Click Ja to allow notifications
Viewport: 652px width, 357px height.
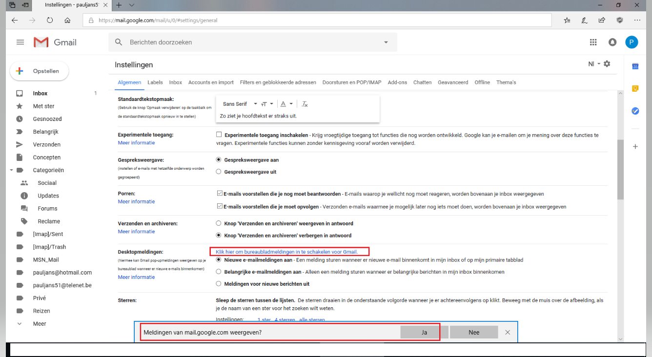tap(424, 332)
